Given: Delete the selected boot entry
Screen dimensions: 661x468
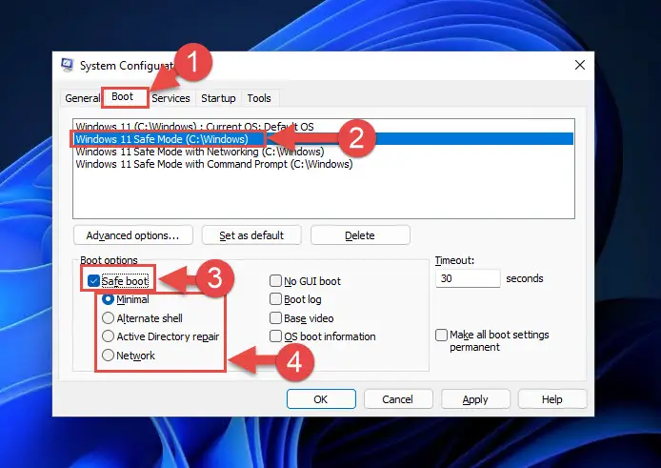Looking at the screenshot, I should (360, 235).
